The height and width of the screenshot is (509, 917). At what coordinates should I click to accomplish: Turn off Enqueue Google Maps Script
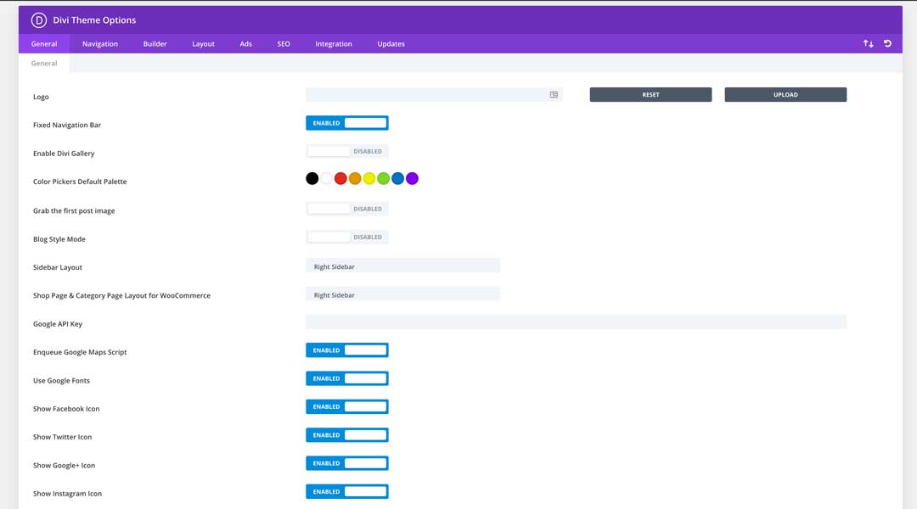pos(346,350)
